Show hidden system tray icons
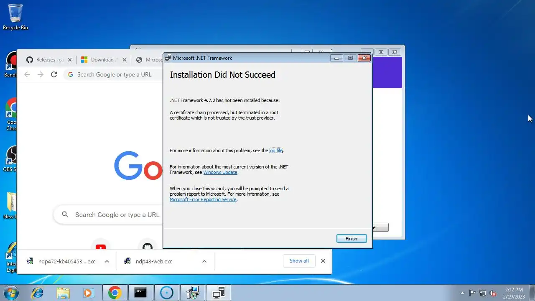Image resolution: width=535 pixels, height=301 pixels. 462,293
